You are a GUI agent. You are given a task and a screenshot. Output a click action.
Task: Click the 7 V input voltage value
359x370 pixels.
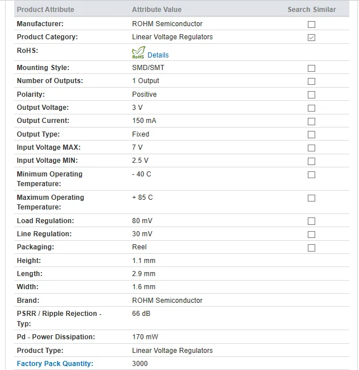click(x=137, y=147)
